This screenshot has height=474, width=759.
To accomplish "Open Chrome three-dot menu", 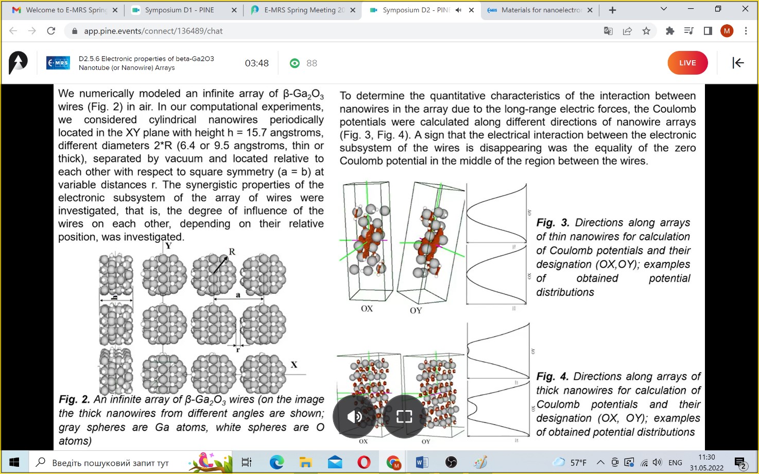I will point(746,31).
